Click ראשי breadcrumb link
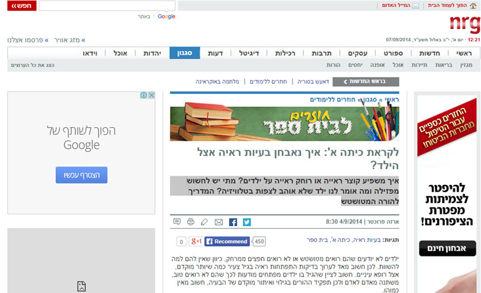This screenshot has width=481, height=293. (392, 100)
